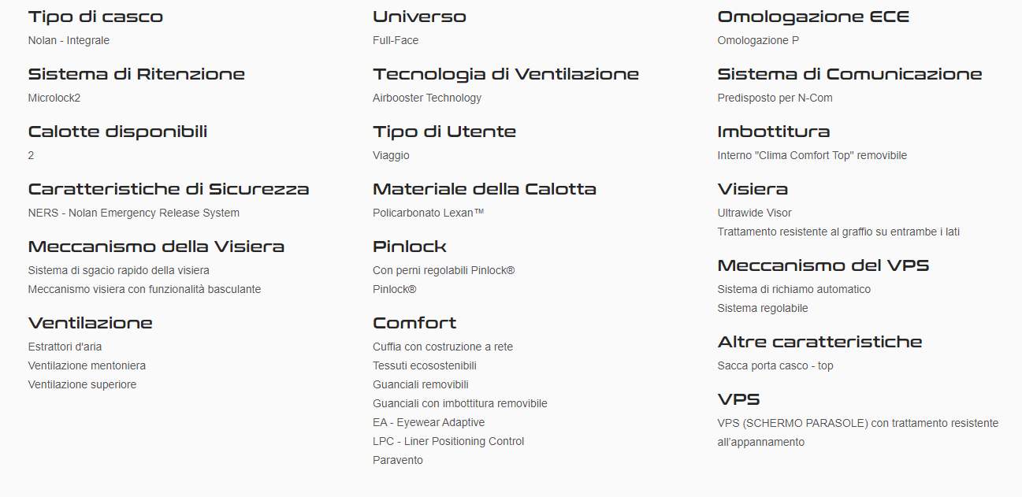Select "LPC - Liner Positioning Control" item

tap(448, 441)
